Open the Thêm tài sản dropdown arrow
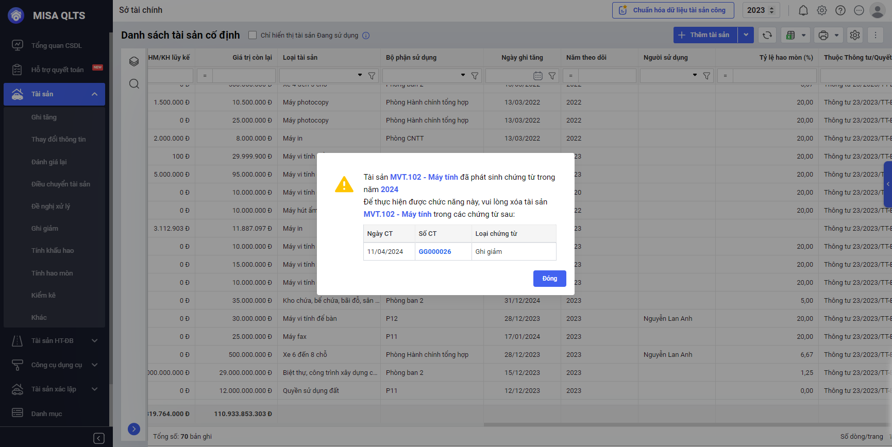Viewport: 892px width, 447px height. (746, 35)
